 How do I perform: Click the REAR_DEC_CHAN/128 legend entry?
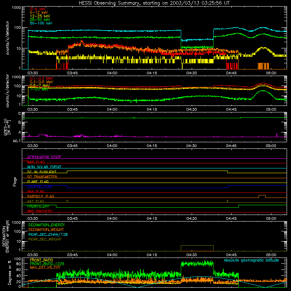48,235
